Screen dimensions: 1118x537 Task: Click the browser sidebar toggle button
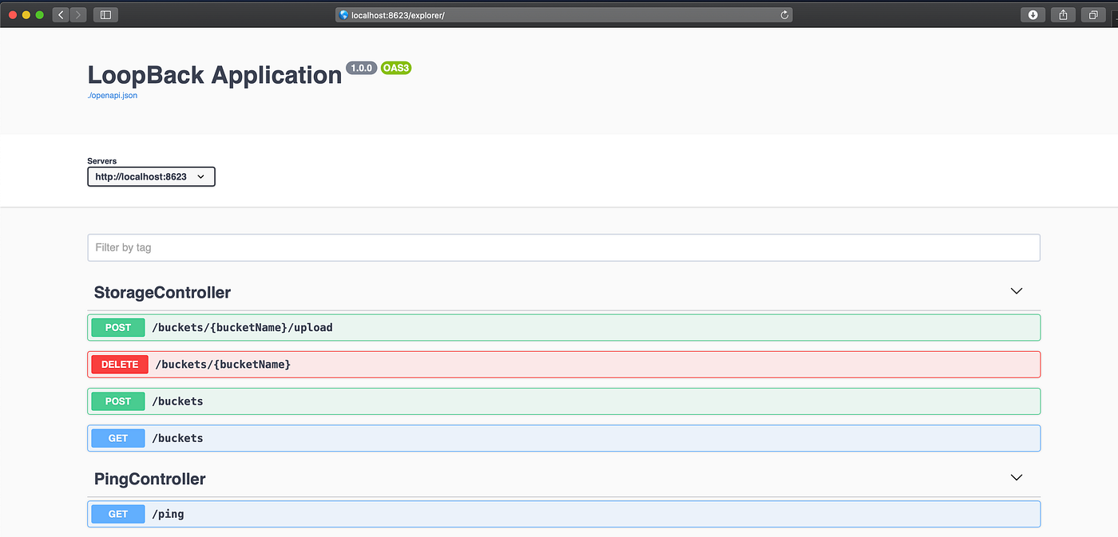(105, 14)
